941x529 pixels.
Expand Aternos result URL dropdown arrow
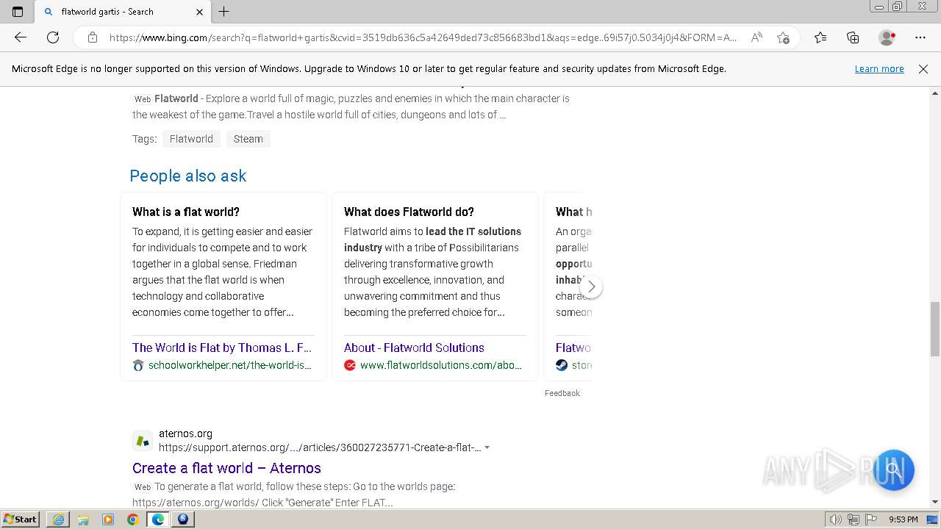487,447
